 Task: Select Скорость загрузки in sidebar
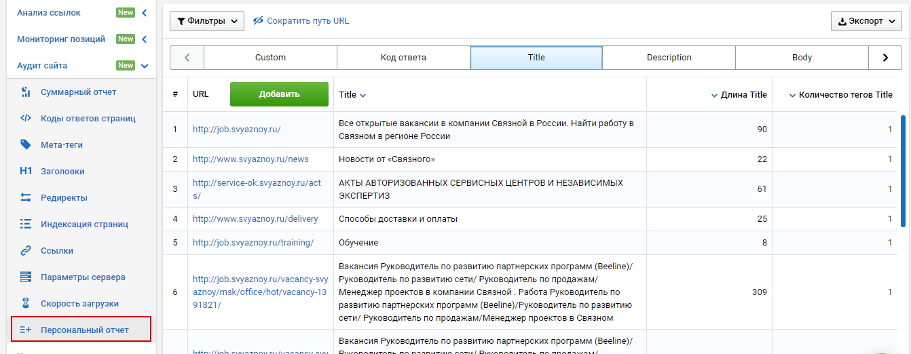tap(79, 303)
